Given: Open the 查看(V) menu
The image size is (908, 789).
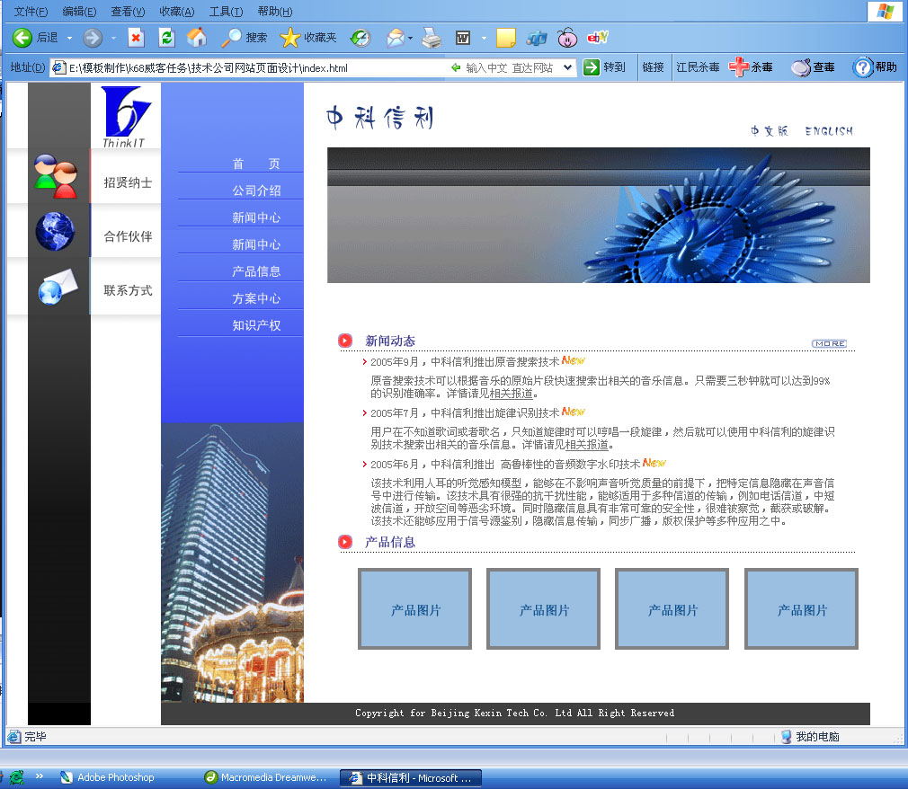Looking at the screenshot, I should (x=128, y=11).
